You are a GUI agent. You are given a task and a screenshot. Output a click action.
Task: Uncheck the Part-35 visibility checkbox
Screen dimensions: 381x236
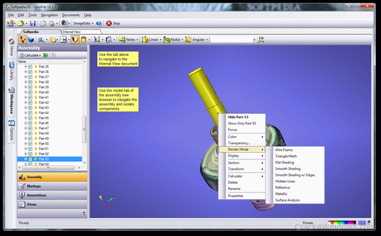point(30,67)
